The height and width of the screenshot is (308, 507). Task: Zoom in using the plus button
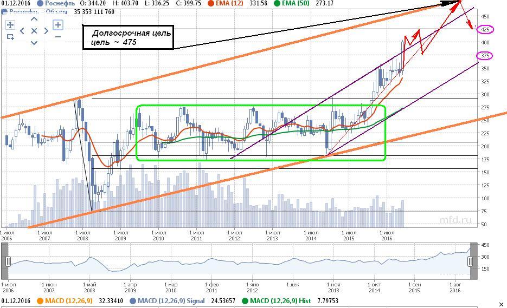point(57,25)
